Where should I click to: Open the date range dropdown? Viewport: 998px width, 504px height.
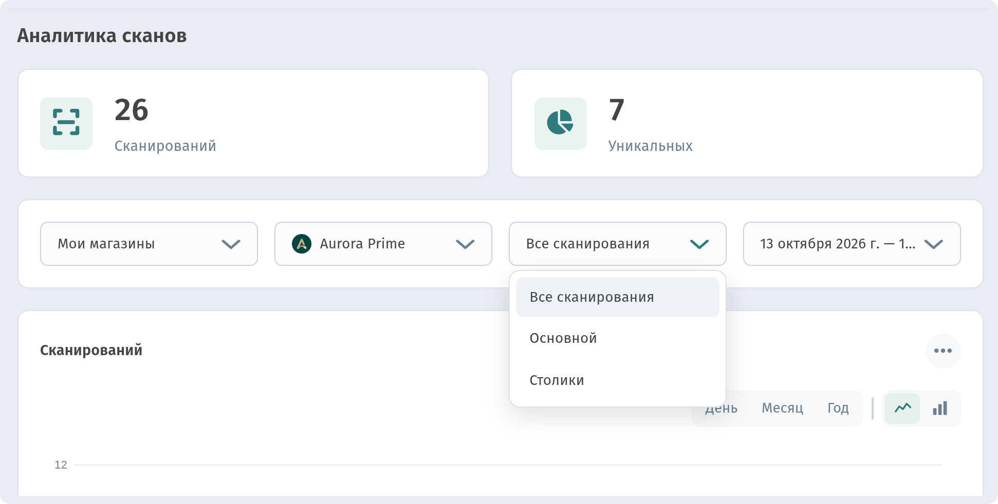852,244
